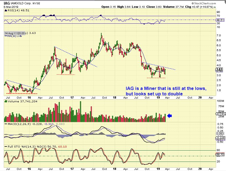The width and height of the screenshot is (226, 171).
Task: Click the 7.0 price axis label
Action: (219, 36)
